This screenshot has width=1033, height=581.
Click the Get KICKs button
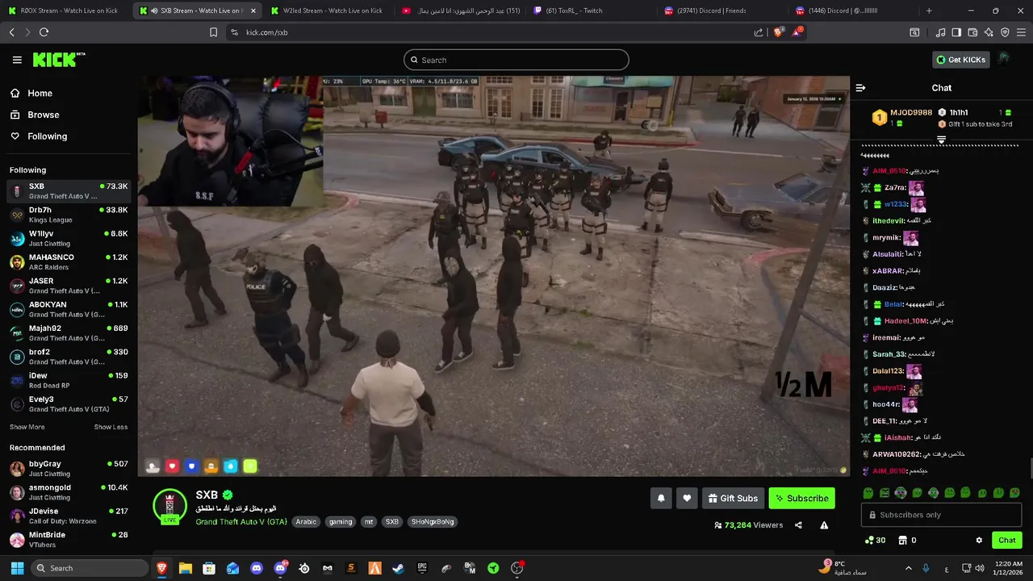pyautogui.click(x=960, y=60)
